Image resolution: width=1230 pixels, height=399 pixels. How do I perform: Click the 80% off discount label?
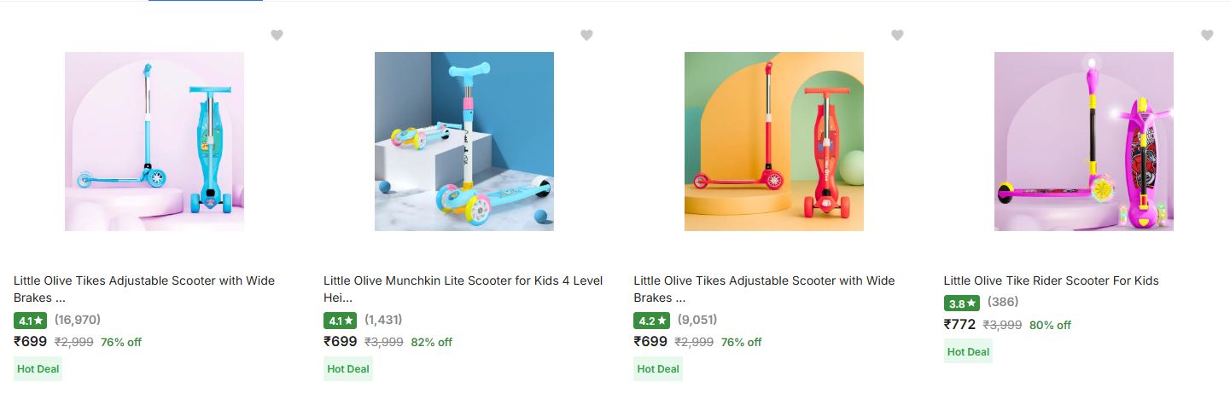1050,325
